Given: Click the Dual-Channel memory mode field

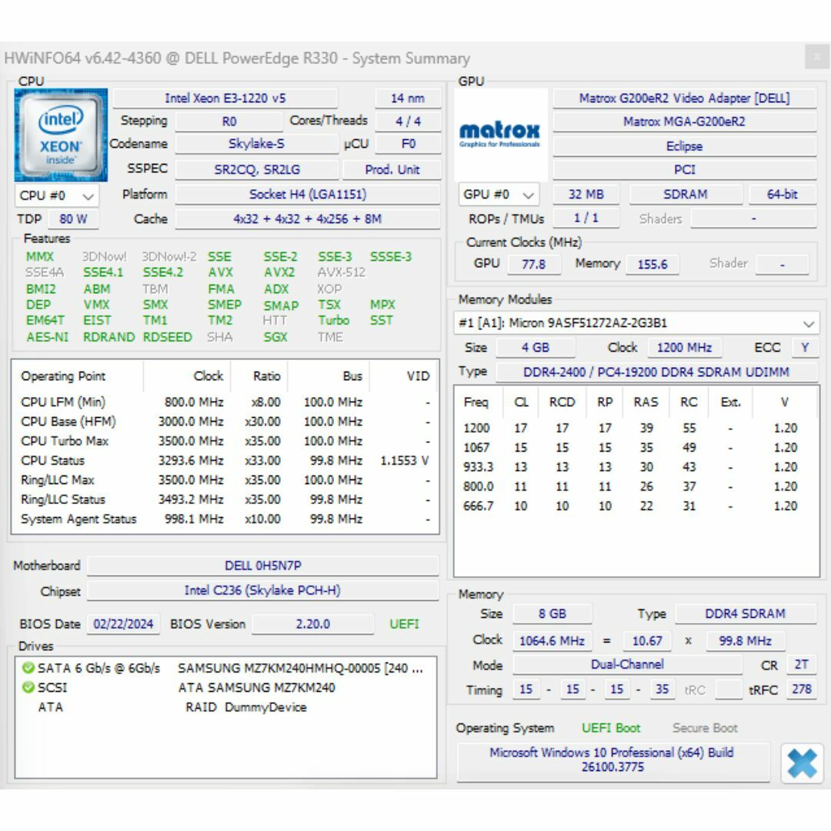Looking at the screenshot, I should tap(628, 665).
